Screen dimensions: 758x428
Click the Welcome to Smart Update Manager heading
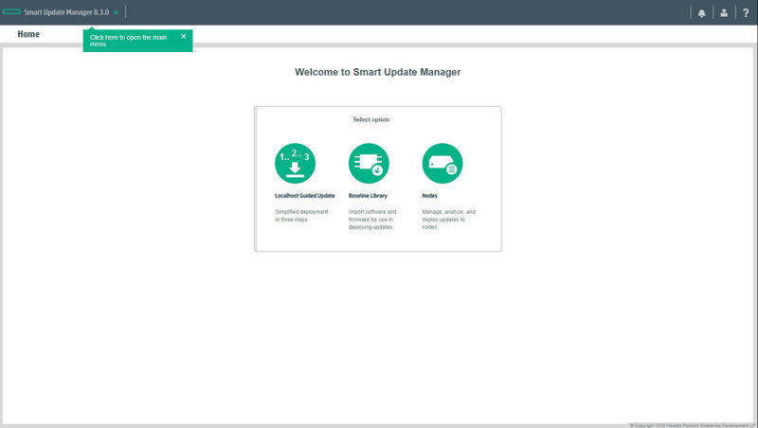[x=377, y=72]
